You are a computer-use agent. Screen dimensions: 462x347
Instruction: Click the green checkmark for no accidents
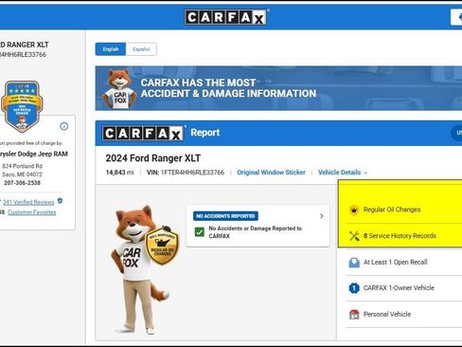point(200,232)
